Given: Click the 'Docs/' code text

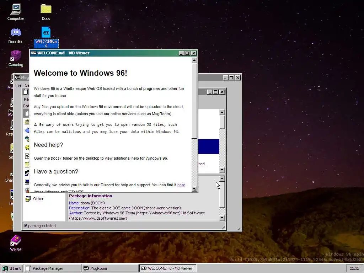Looking at the screenshot, I should click(x=56, y=158).
